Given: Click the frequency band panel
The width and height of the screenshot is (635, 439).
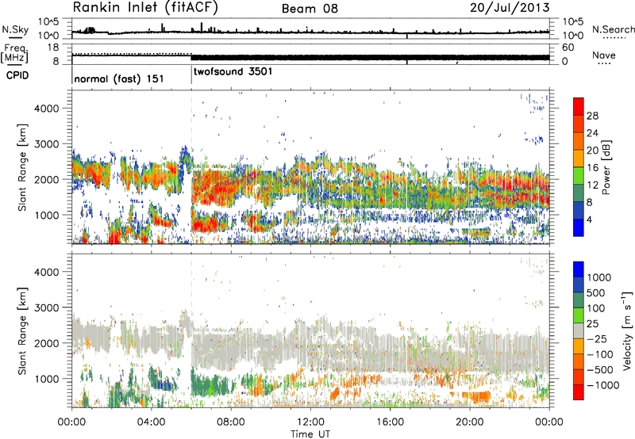Looking at the screenshot, I should [310, 54].
